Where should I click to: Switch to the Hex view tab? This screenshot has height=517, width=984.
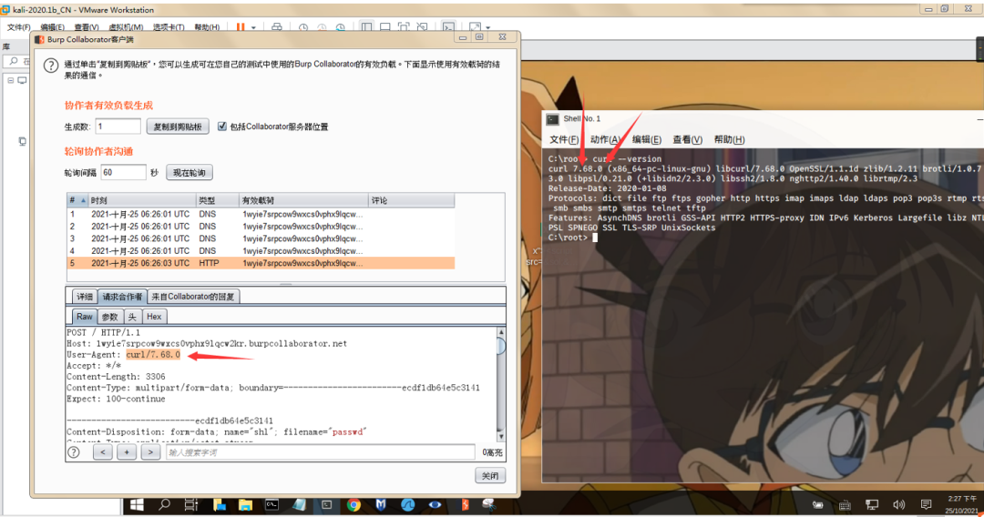click(x=154, y=317)
